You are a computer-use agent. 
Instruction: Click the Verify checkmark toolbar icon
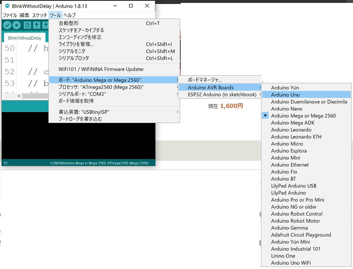pyautogui.click(x=7, y=25)
